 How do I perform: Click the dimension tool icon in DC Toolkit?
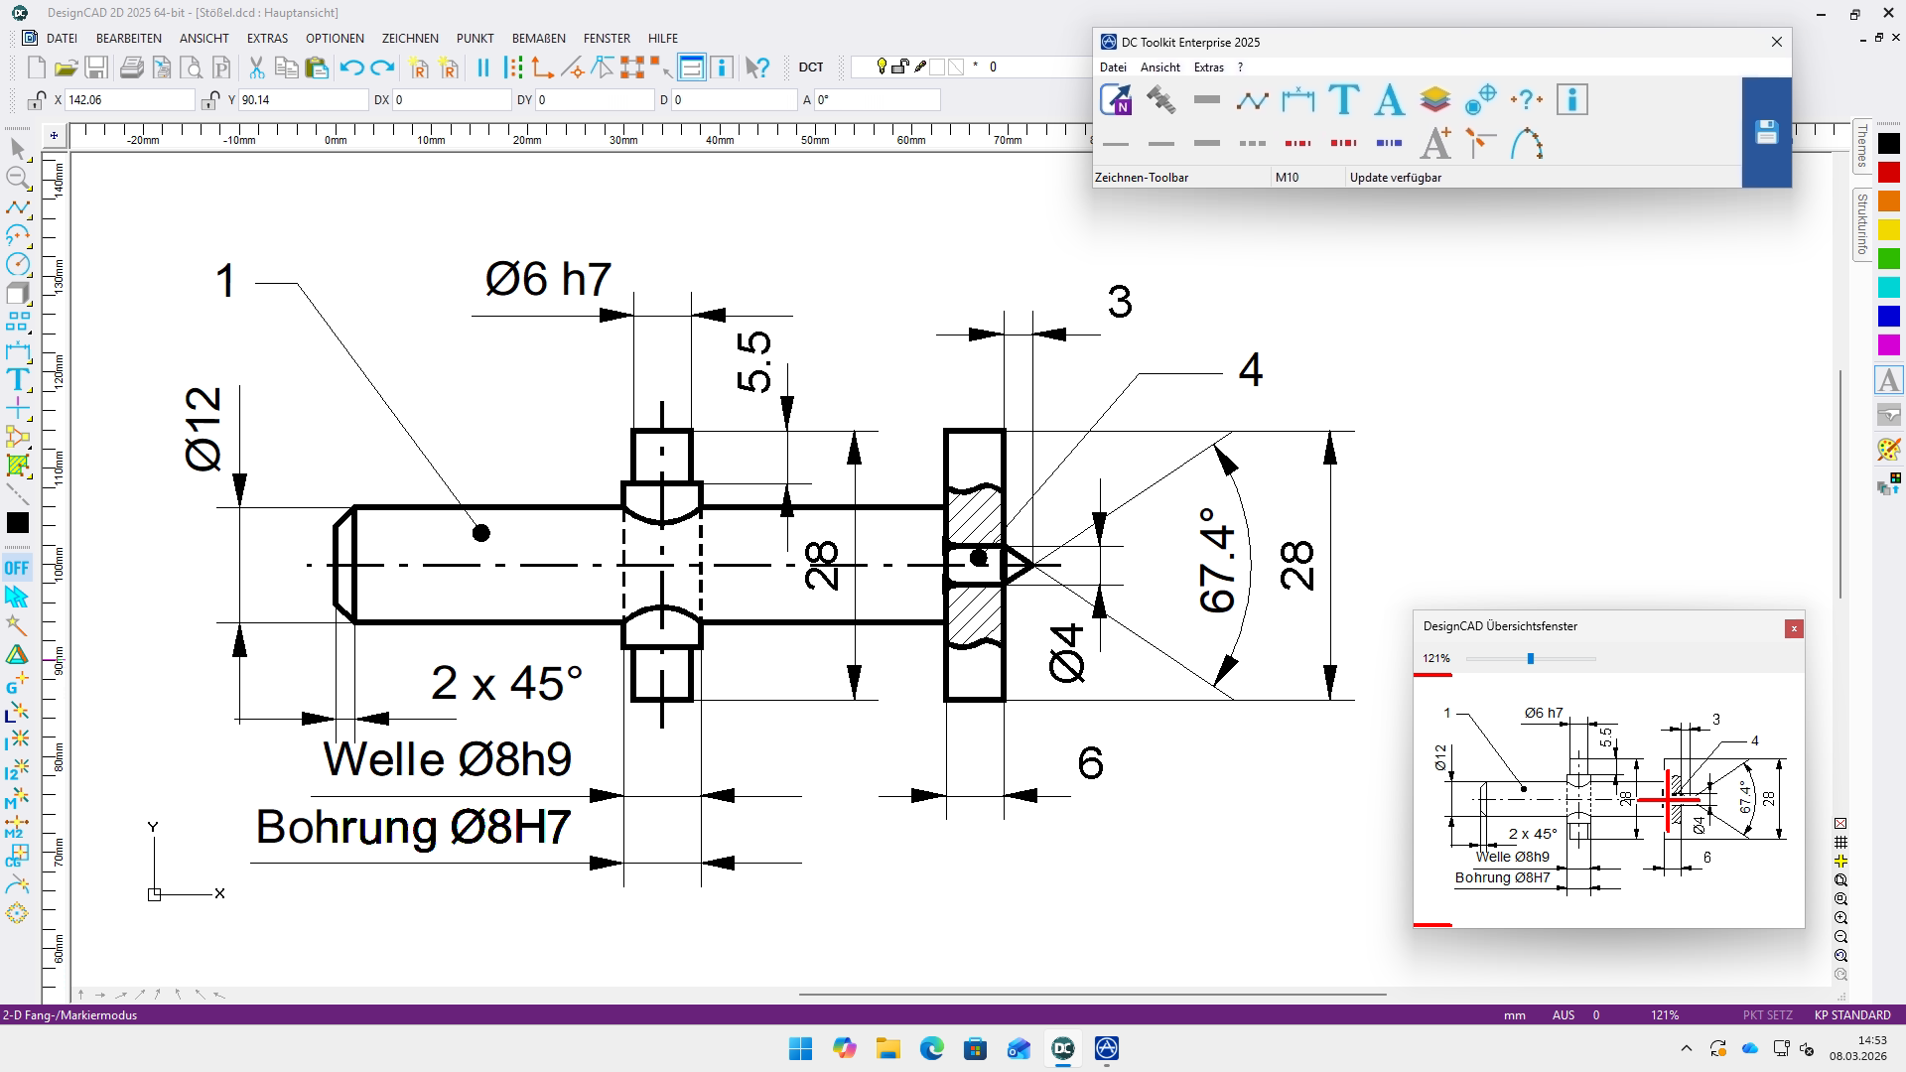click(x=1297, y=99)
